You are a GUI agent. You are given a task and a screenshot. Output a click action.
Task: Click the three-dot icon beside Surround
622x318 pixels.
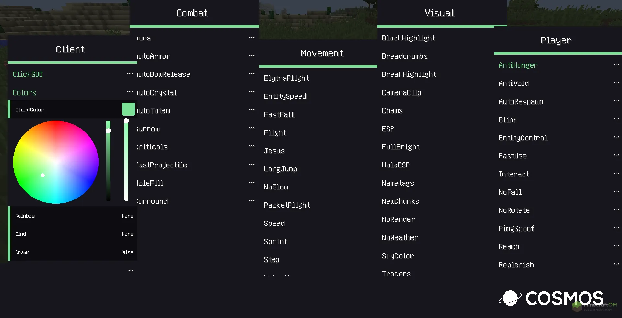[252, 201]
